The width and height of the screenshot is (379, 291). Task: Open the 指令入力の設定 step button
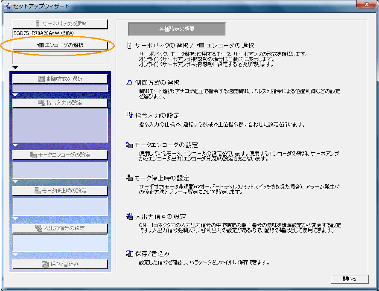click(x=60, y=103)
